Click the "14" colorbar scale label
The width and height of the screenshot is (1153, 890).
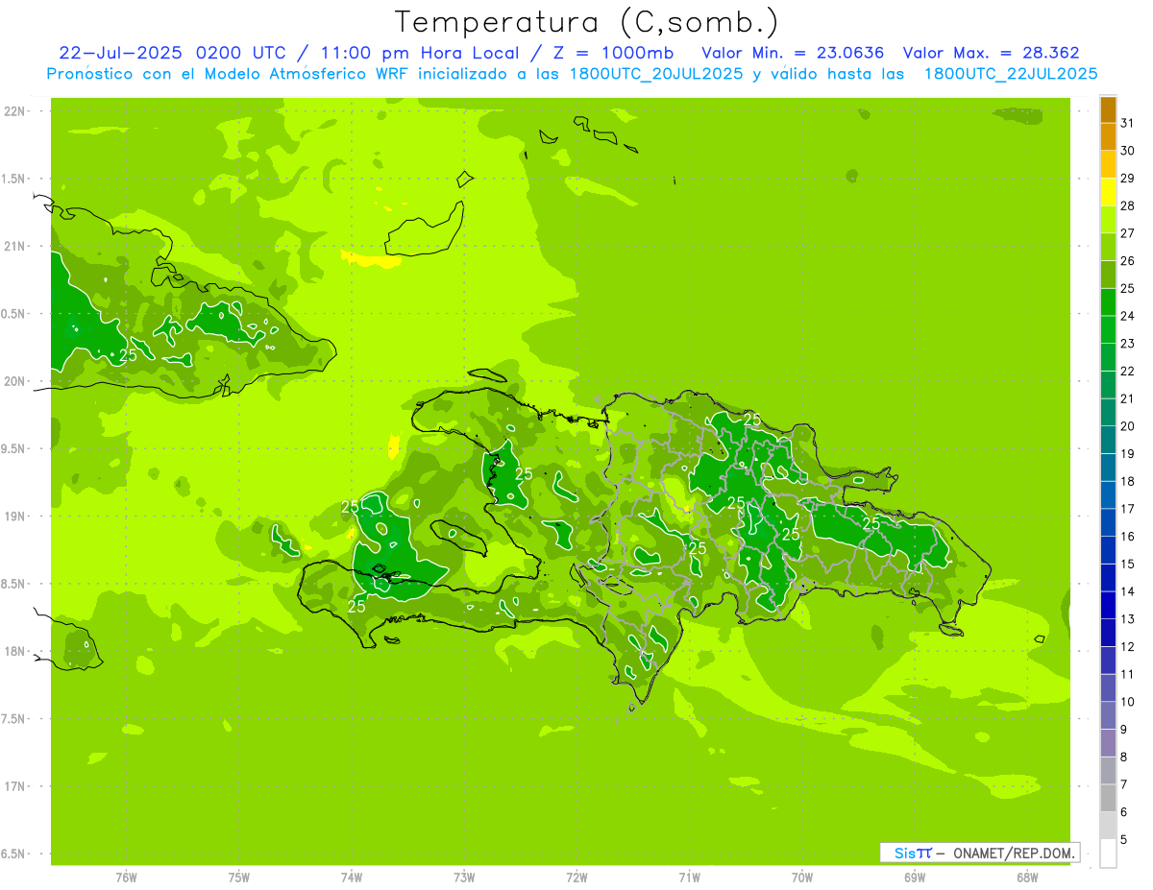point(1128,591)
